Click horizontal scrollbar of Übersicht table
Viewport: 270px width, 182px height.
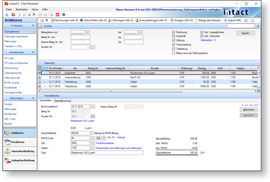click(111, 91)
